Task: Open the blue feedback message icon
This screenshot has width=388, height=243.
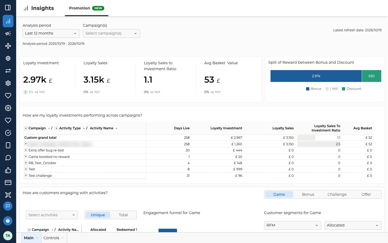Action: pos(8,206)
